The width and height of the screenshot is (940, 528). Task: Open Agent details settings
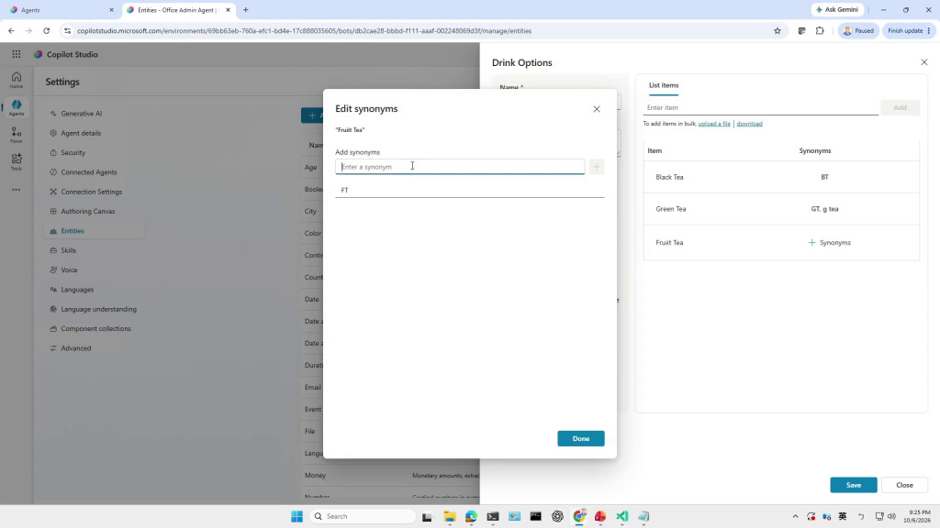[x=75, y=134]
